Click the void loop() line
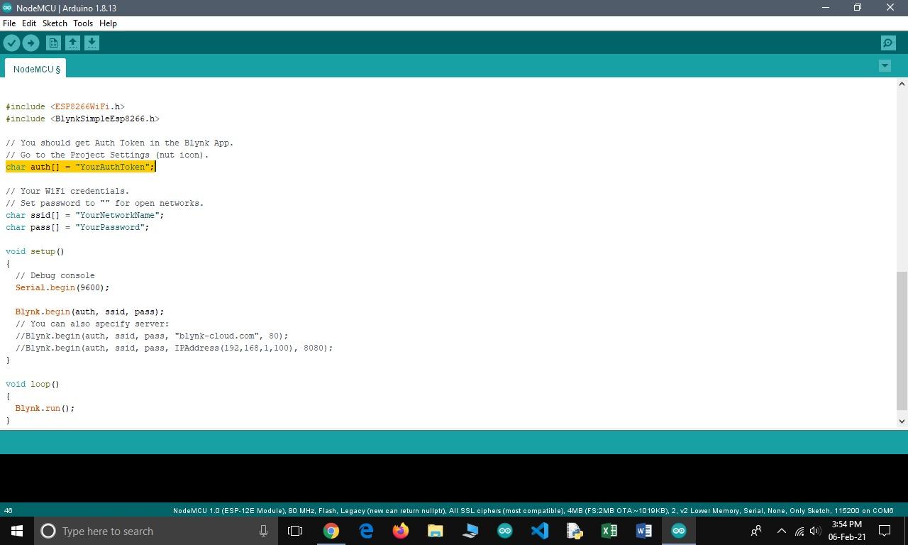 tap(33, 384)
